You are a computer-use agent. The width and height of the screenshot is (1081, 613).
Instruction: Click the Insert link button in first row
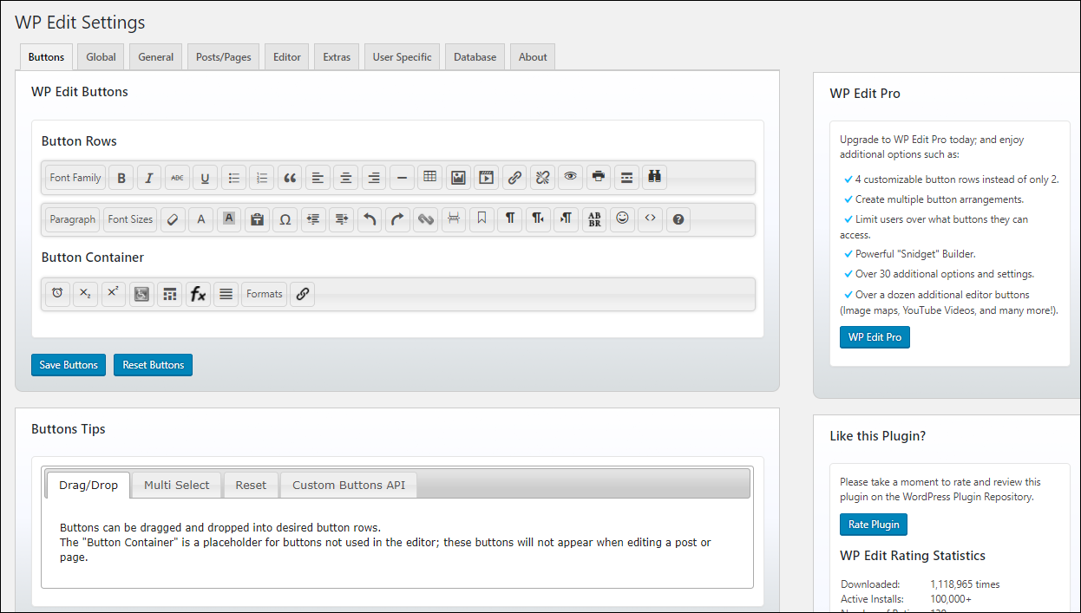point(514,178)
